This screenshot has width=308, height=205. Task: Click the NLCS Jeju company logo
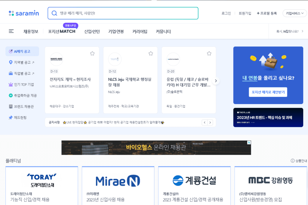(x=115, y=59)
